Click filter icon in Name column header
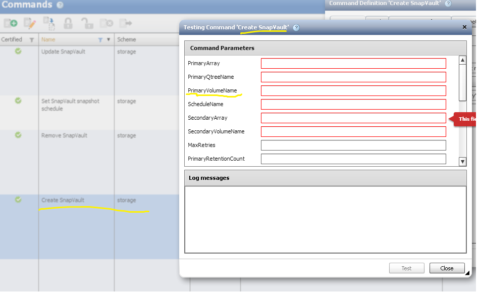Viewport: 479px width, 293px height. click(x=100, y=40)
